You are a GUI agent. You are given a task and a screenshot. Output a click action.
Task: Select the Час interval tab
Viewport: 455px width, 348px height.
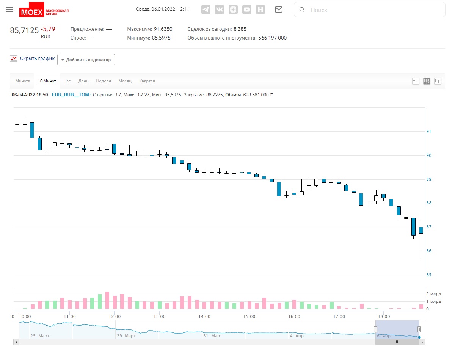click(x=67, y=81)
